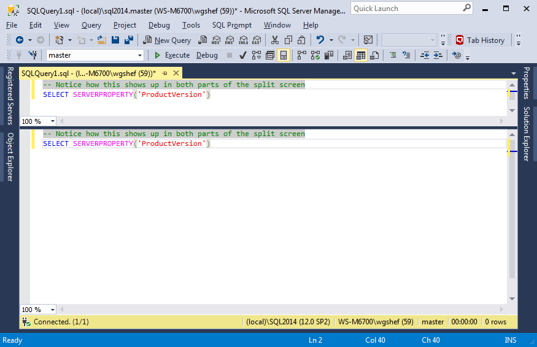The width and height of the screenshot is (537, 347).
Task: Switch to Results to File mode
Action: click(x=374, y=55)
